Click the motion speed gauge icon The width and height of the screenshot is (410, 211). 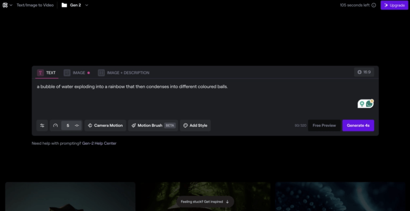coord(55,125)
